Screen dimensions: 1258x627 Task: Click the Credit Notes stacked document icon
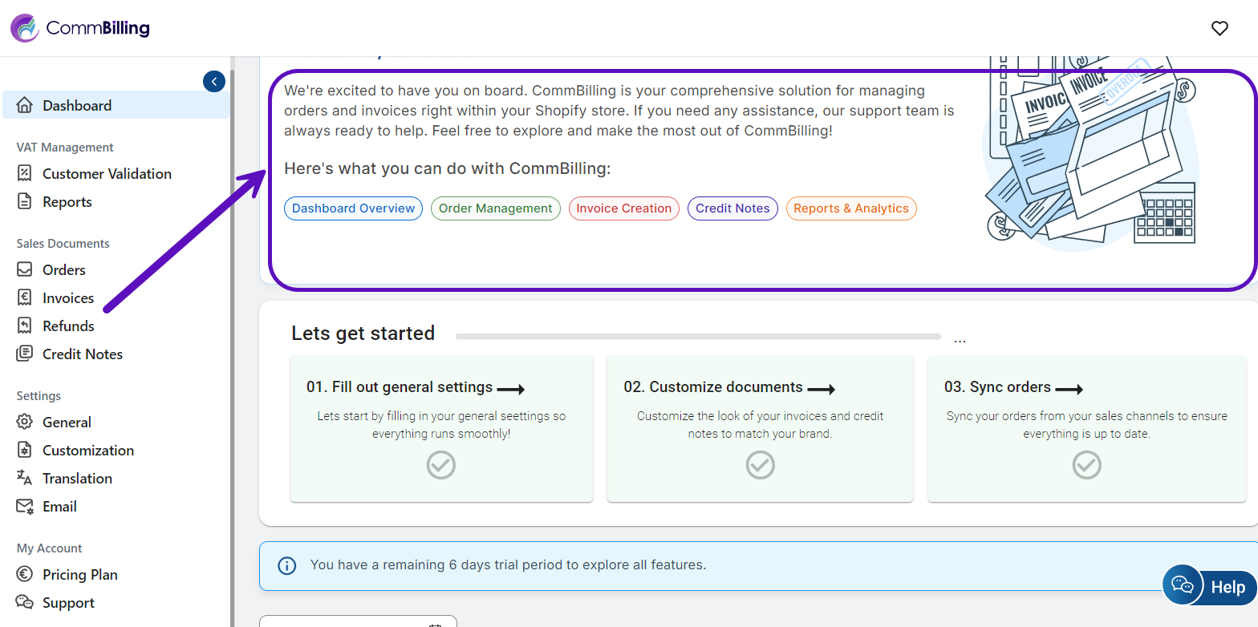pos(25,354)
